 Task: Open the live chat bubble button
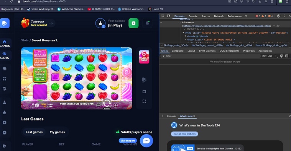tap(146, 141)
